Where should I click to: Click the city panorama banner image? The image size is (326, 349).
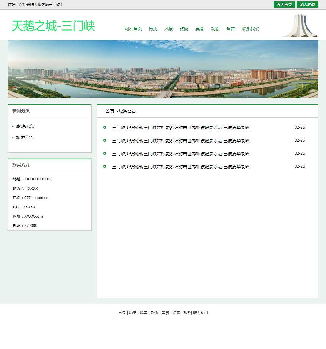pyautogui.click(x=163, y=69)
